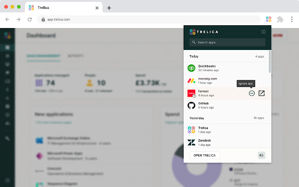Click the Trelica logo in popup header
The image size is (299, 187).
(x=204, y=32)
